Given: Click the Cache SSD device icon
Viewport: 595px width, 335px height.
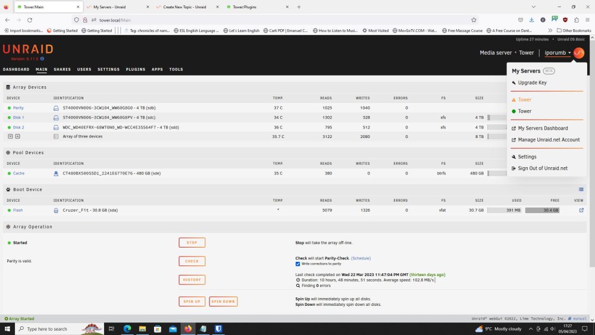Looking at the screenshot, I should [56, 173].
